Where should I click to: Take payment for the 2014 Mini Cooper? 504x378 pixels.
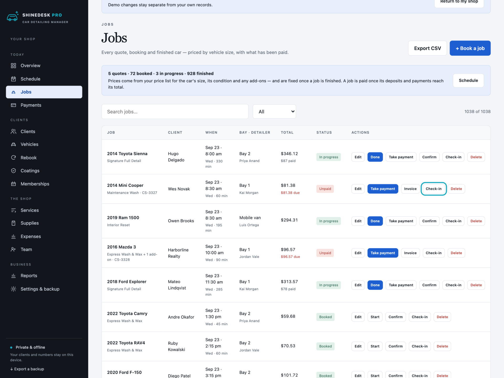tap(383, 189)
